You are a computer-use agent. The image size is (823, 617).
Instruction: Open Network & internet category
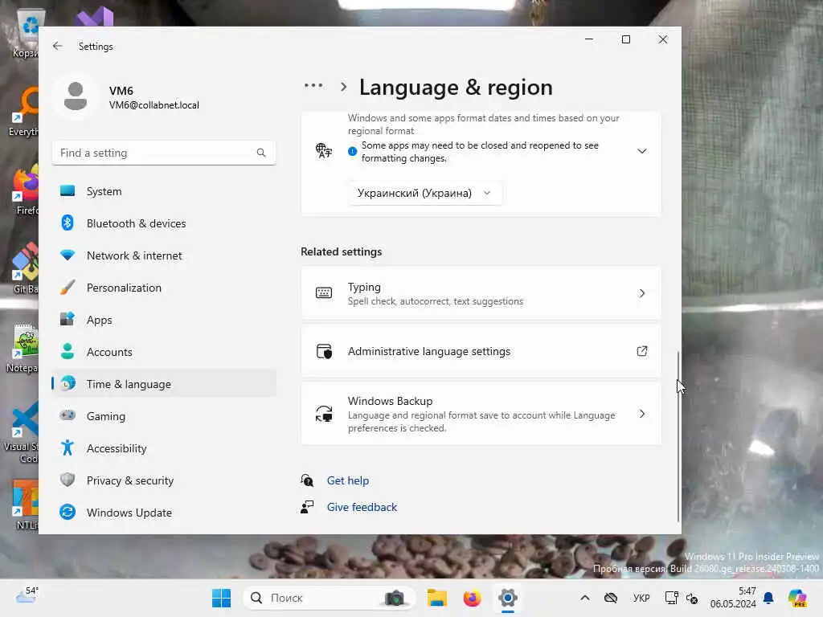(x=164, y=255)
